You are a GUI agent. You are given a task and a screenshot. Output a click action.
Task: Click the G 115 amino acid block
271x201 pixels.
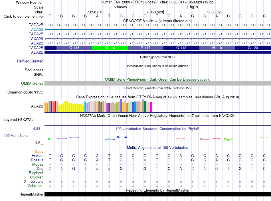[74, 48]
